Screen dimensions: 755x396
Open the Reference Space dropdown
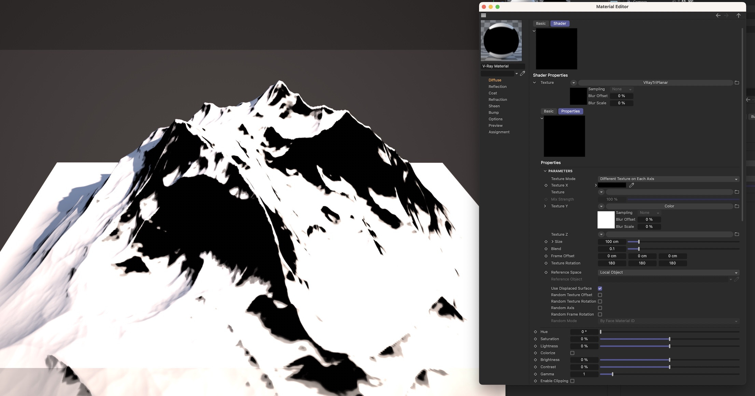(x=669, y=272)
